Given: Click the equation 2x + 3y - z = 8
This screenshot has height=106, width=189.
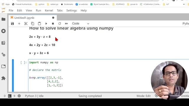Looking at the screenshot, I should [40, 37].
